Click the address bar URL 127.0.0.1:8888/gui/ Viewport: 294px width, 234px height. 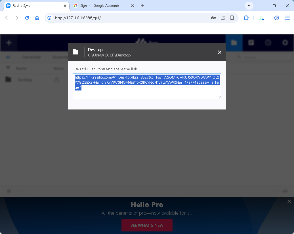pyautogui.click(x=78, y=18)
